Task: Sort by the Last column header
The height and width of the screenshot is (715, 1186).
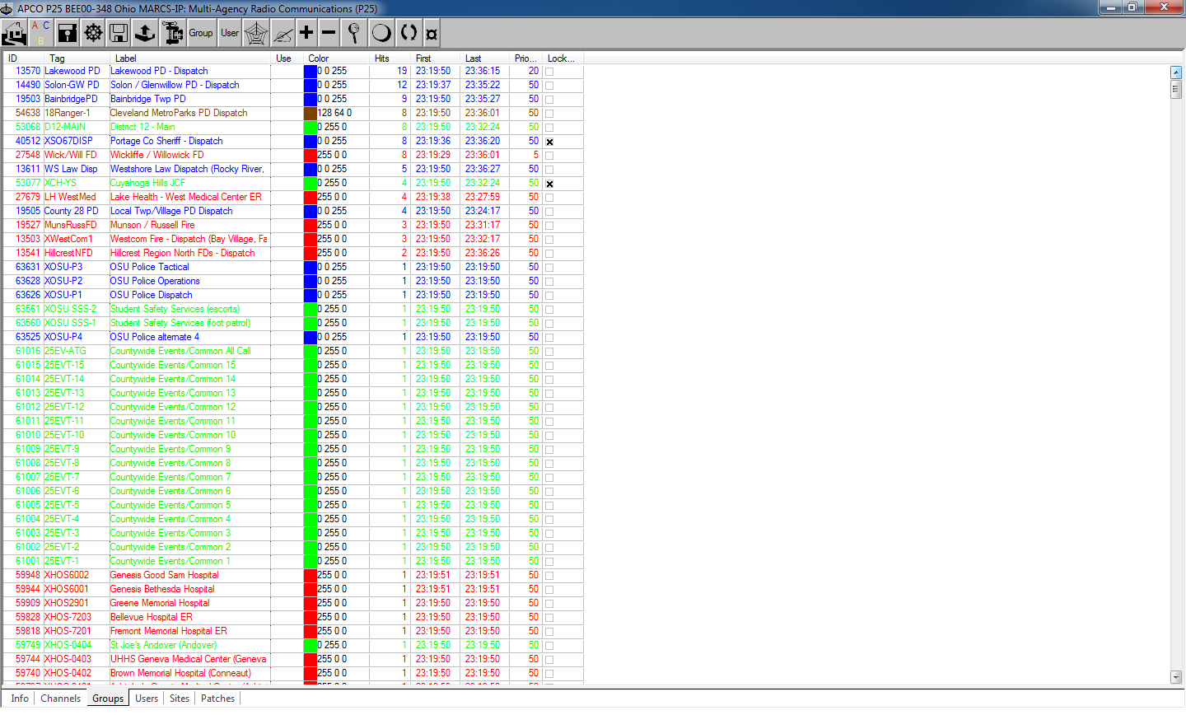Action: coord(484,58)
